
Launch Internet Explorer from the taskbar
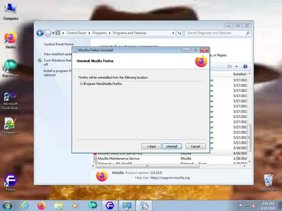(25, 206)
